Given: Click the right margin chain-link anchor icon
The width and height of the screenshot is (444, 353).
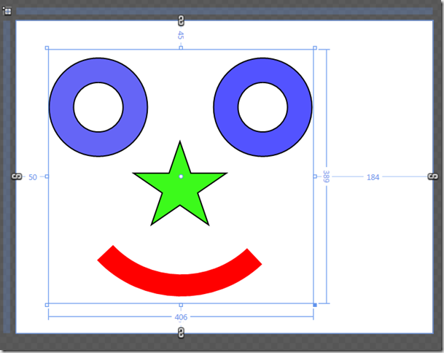Looking at the screenshot, I should coord(432,176).
